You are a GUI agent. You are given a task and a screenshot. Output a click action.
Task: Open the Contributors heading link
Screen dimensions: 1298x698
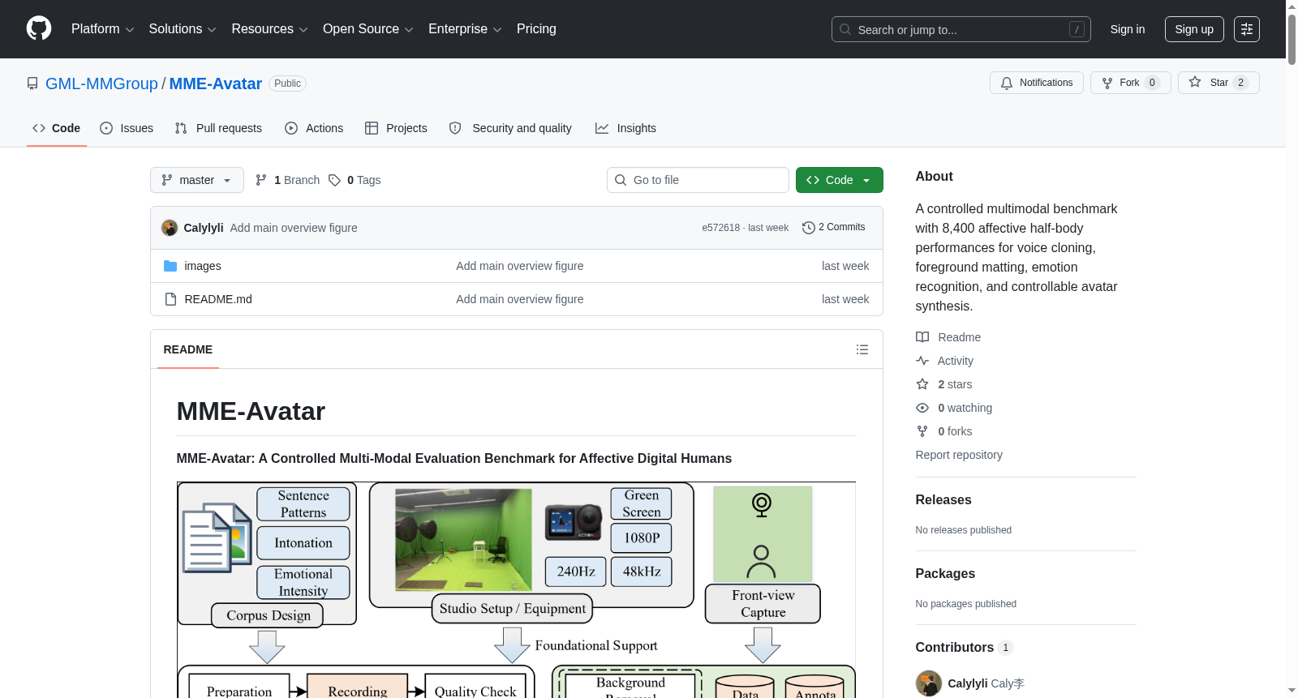pyautogui.click(x=965, y=648)
